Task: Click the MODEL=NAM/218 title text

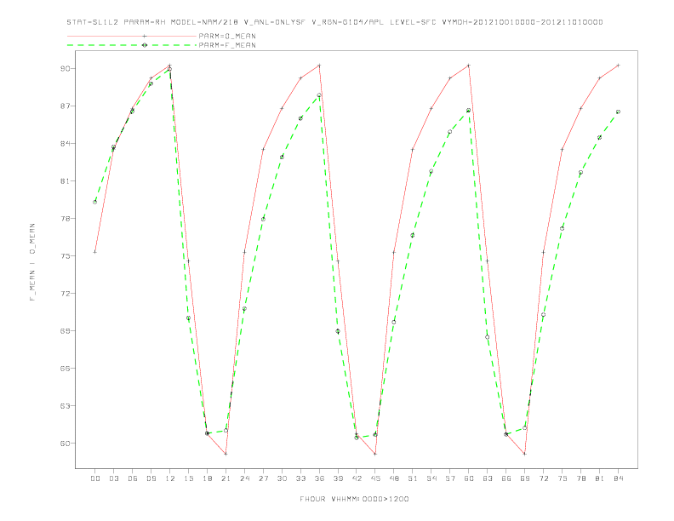Action: click(x=204, y=22)
